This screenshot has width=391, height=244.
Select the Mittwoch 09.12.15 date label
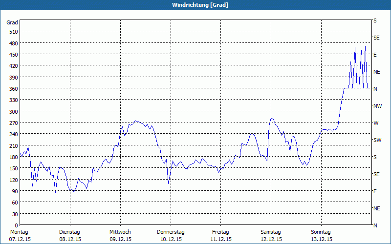(x=120, y=236)
